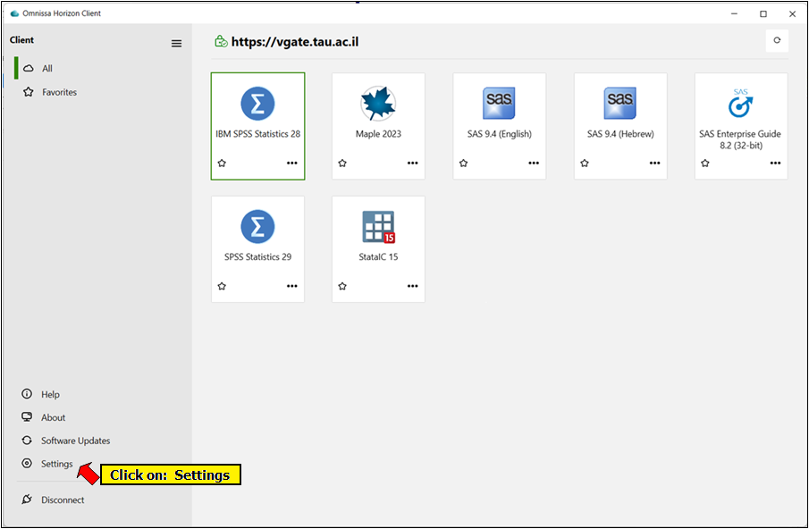Click the IBM SPSS Statistics 28 label

point(257,133)
